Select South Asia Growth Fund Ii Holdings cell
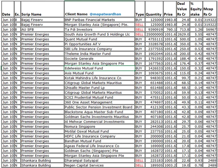Viewport: 218px width, 168px height. [100, 34]
